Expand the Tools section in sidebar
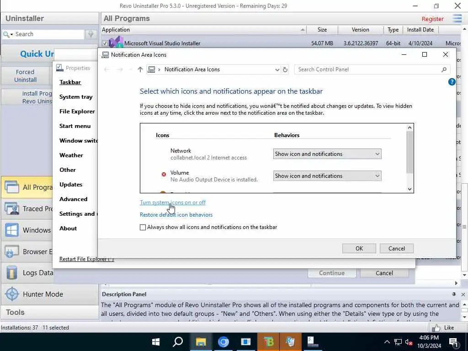468x351 pixels. [49, 313]
